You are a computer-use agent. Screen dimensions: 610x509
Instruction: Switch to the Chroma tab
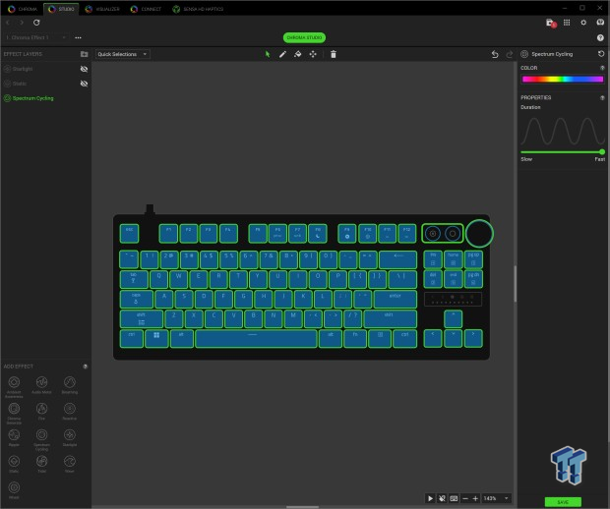23,9
